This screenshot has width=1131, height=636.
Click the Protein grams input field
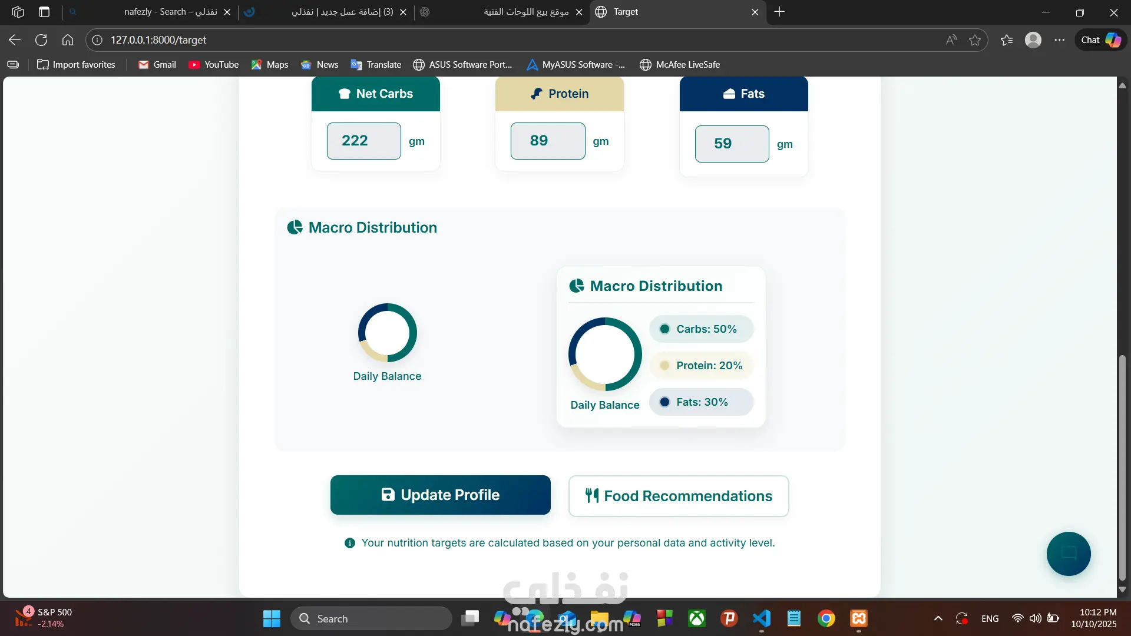coord(547,141)
